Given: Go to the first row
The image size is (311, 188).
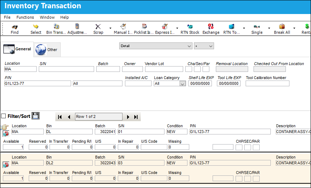Looking at the screenshot, I should [60, 117].
